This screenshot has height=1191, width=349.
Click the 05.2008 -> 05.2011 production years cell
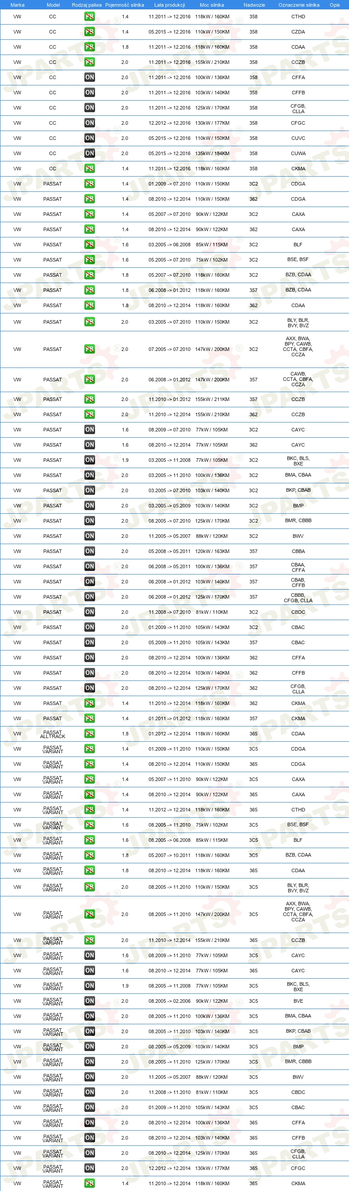170,551
